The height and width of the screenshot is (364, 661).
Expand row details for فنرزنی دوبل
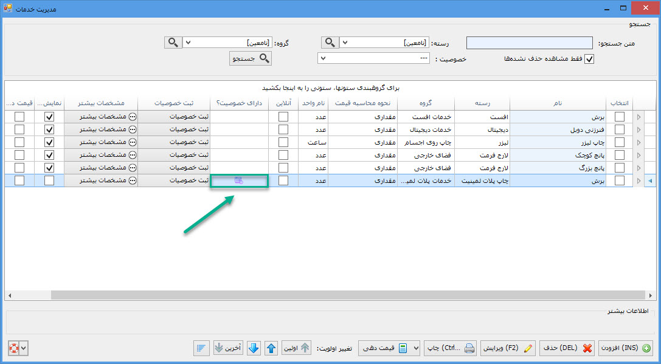pyautogui.click(x=639, y=130)
